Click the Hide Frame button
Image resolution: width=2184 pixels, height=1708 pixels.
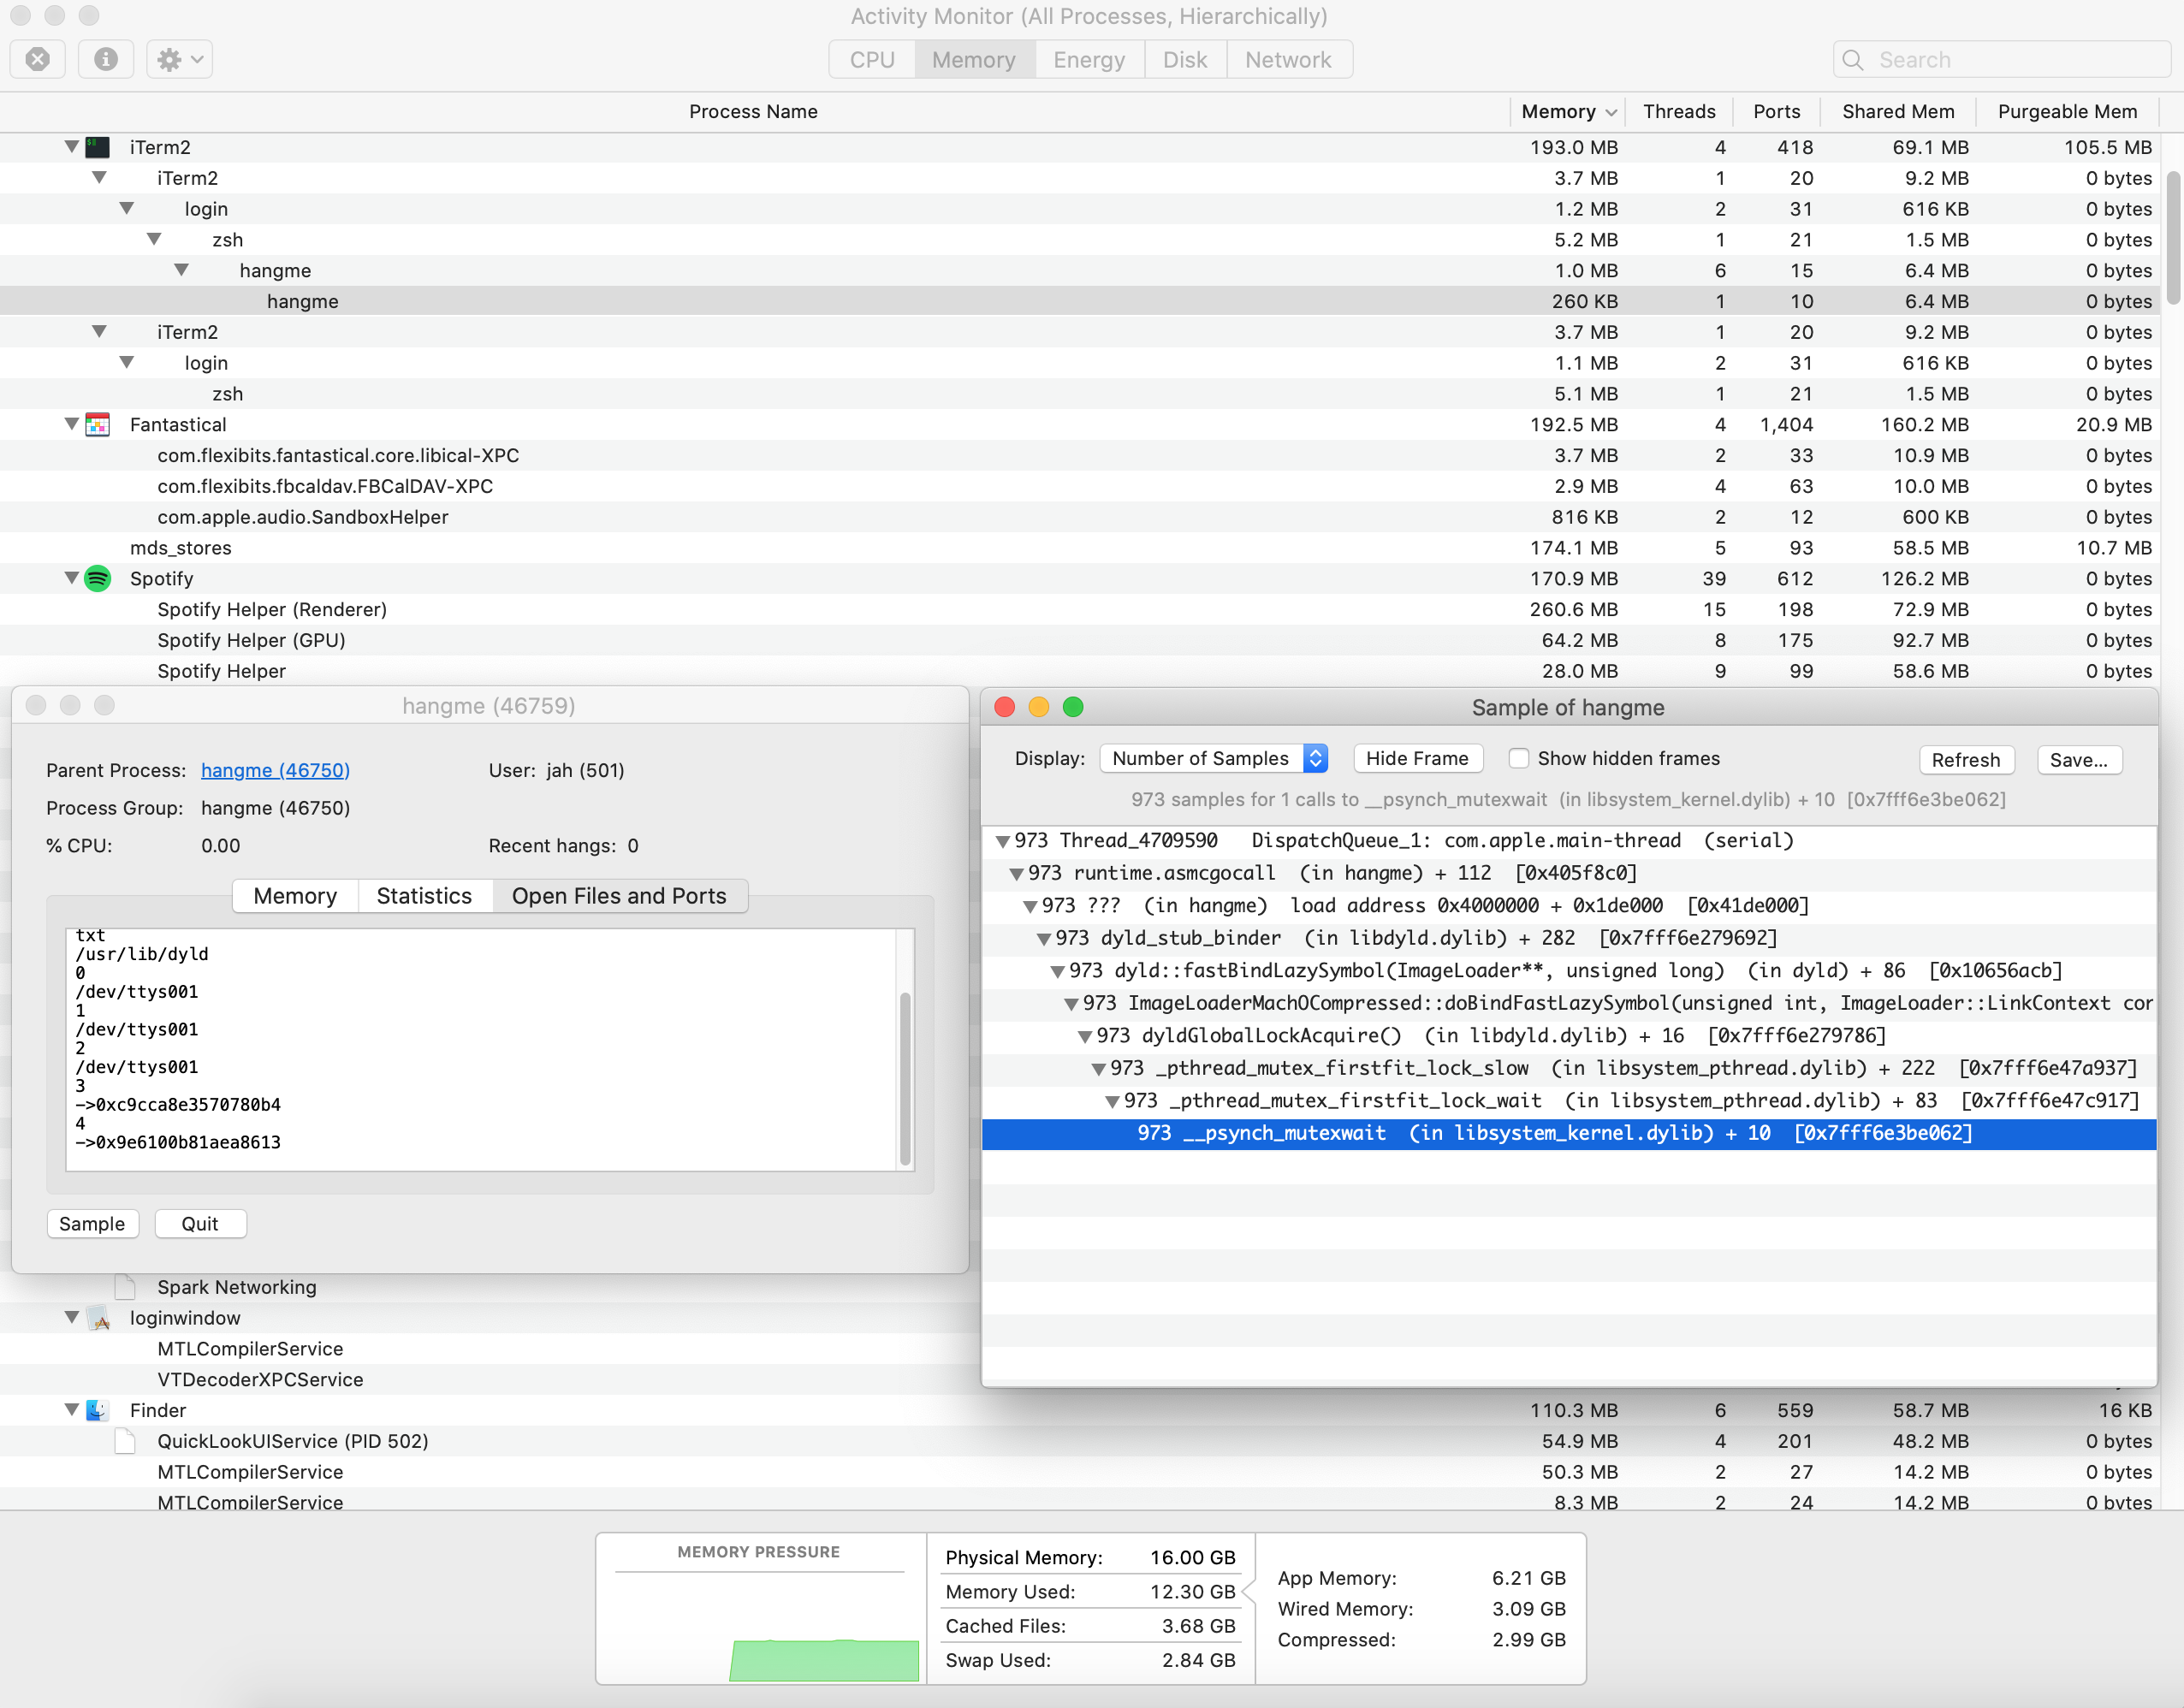[1417, 758]
